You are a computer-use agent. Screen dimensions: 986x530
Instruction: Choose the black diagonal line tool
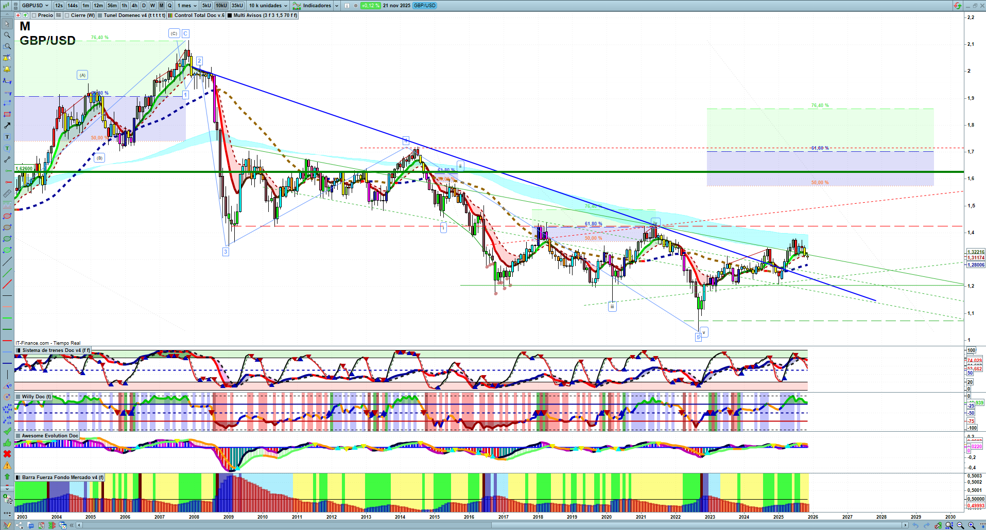click(x=7, y=261)
